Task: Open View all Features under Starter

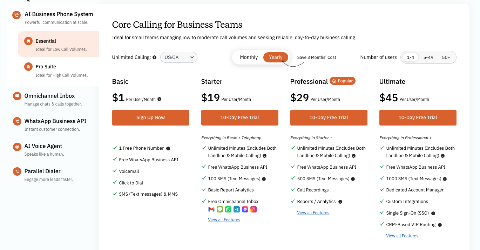Action: coord(224,220)
